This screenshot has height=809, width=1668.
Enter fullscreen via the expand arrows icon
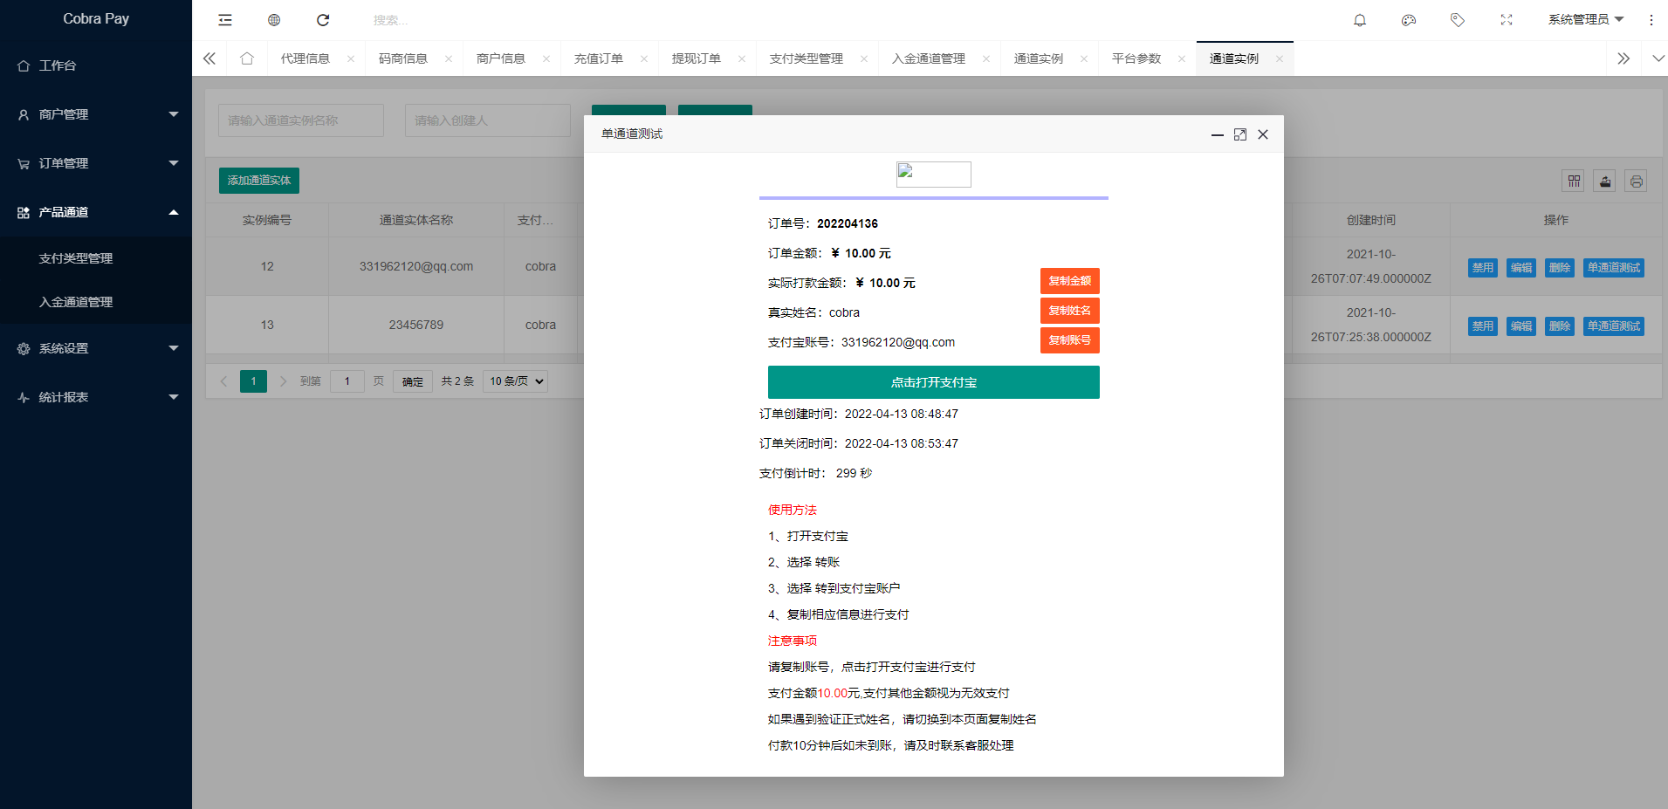(1506, 19)
